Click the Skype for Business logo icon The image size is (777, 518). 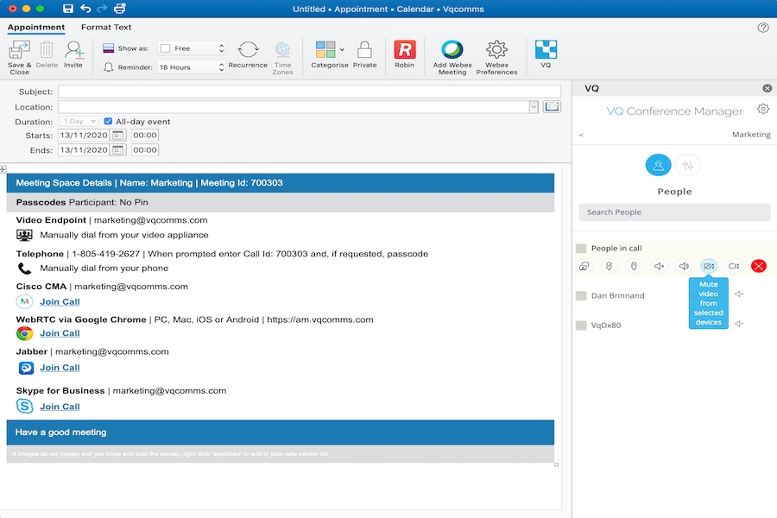(24, 407)
